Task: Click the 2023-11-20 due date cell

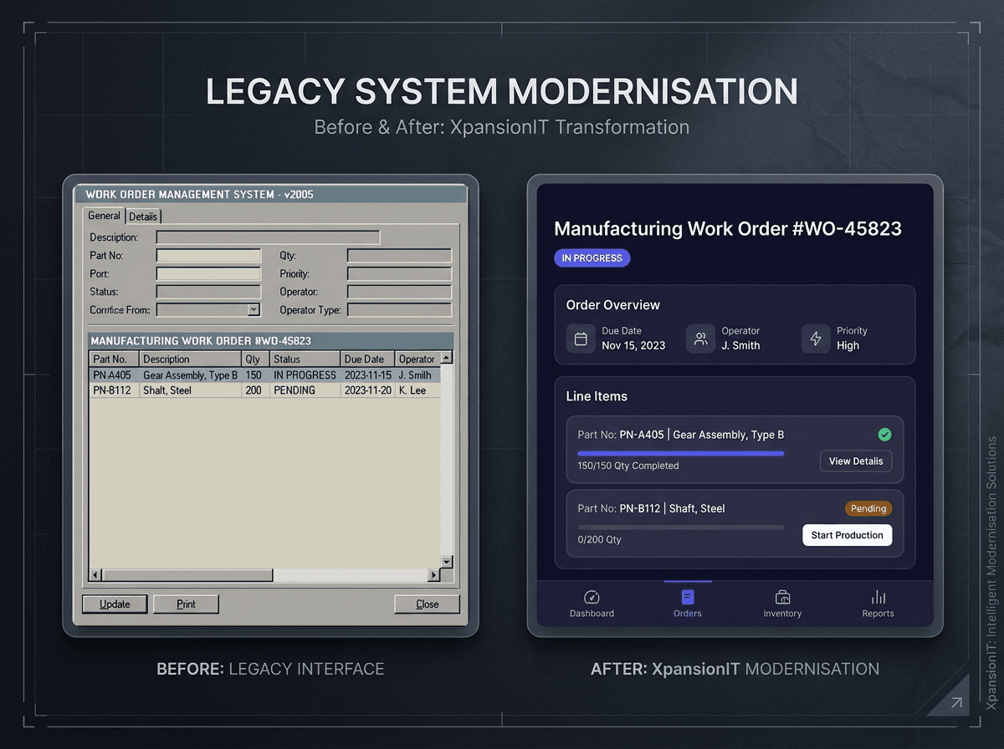Action: click(x=368, y=390)
